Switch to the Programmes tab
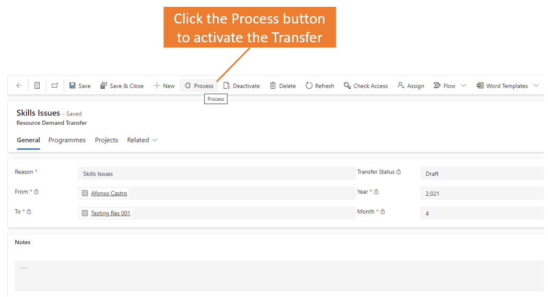548x297 pixels. 67,140
